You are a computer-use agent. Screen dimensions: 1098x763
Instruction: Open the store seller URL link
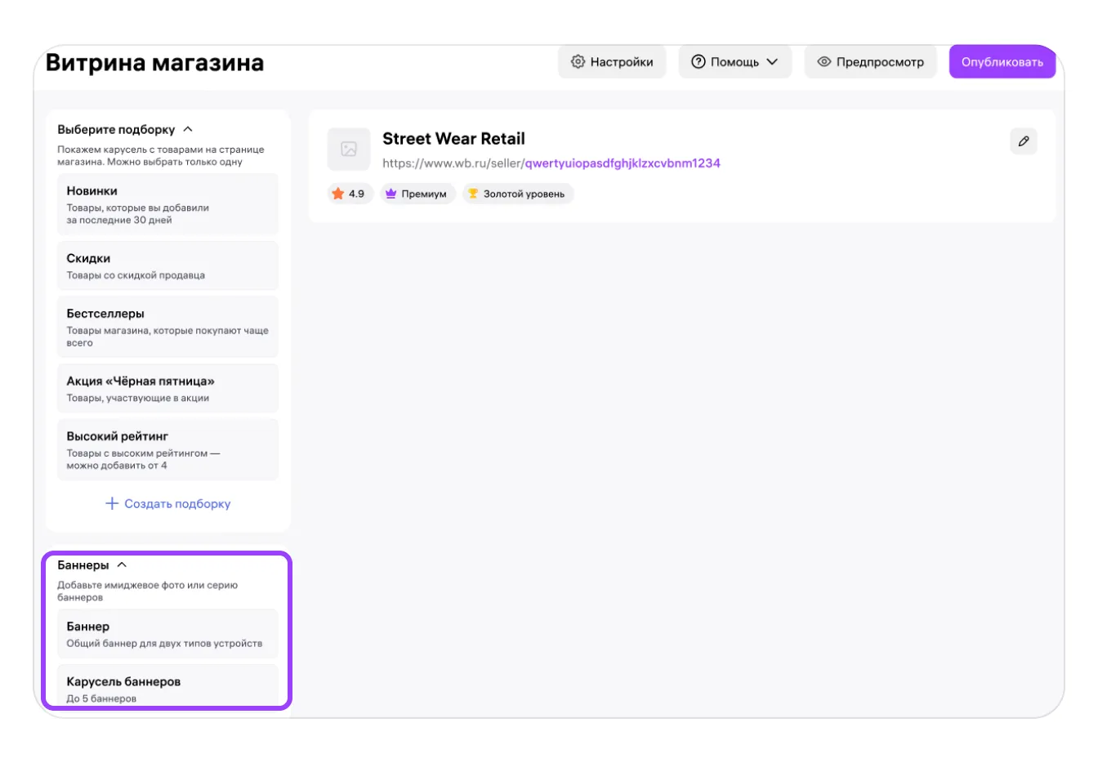[x=551, y=163]
